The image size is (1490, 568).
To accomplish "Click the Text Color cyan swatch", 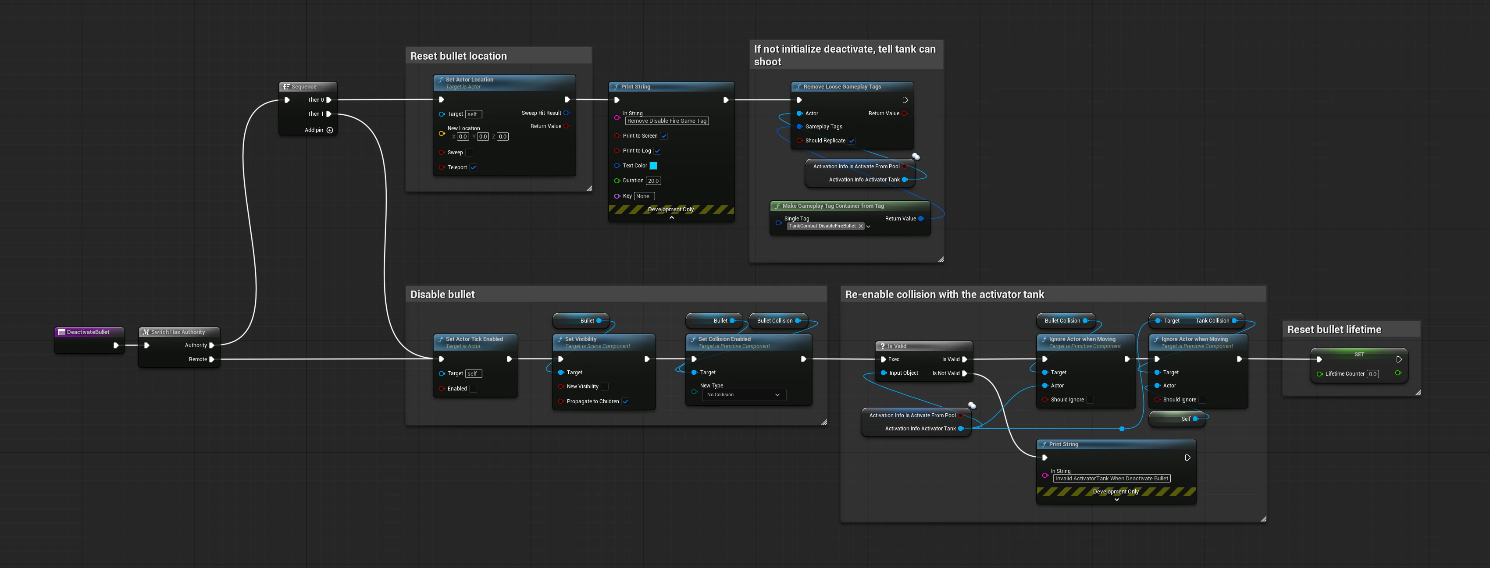I will tap(653, 166).
